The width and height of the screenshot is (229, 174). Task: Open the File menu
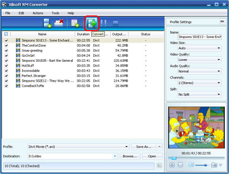(x=8, y=13)
